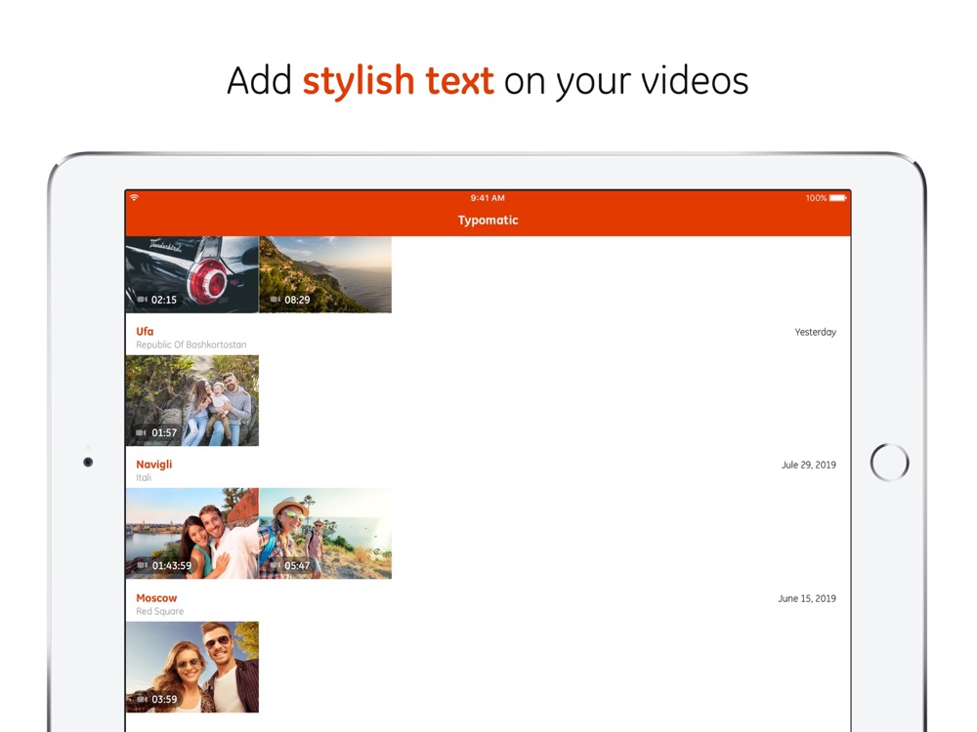Tap the Navigli location heading
The height and width of the screenshot is (732, 977).
(x=154, y=465)
